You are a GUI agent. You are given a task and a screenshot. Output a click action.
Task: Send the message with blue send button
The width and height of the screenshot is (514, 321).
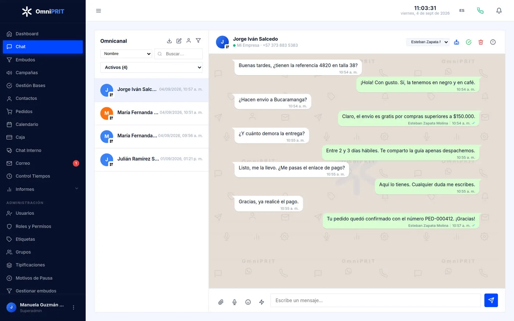[x=491, y=300]
